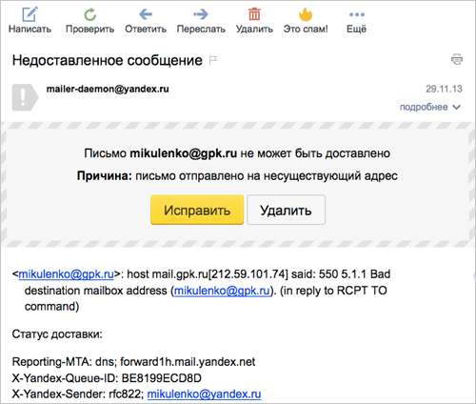Click the Написать label text
This screenshot has width=476, height=404.
click(x=30, y=29)
